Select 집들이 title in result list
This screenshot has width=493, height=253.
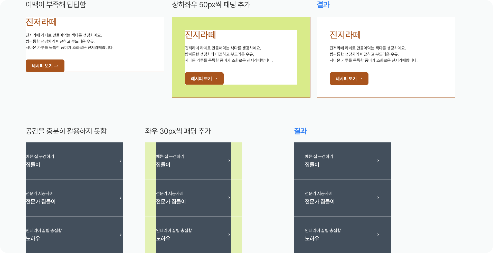coord(312,165)
